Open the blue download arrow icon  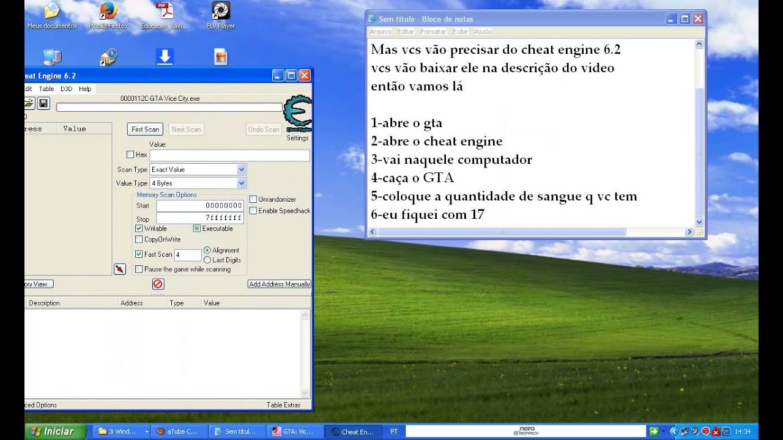point(165,57)
